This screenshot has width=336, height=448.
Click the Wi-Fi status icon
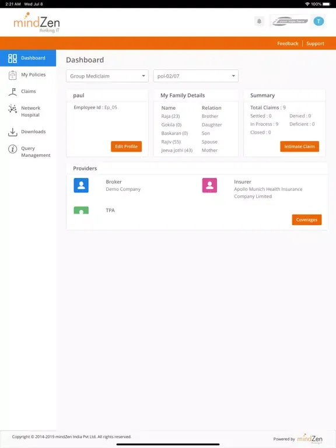click(x=307, y=4)
